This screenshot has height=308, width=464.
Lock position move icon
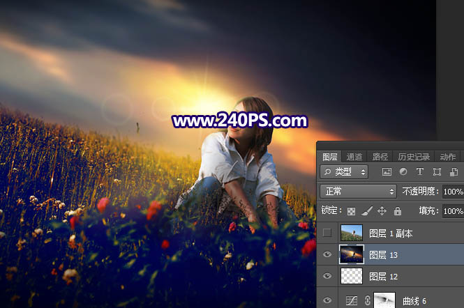tap(382, 211)
